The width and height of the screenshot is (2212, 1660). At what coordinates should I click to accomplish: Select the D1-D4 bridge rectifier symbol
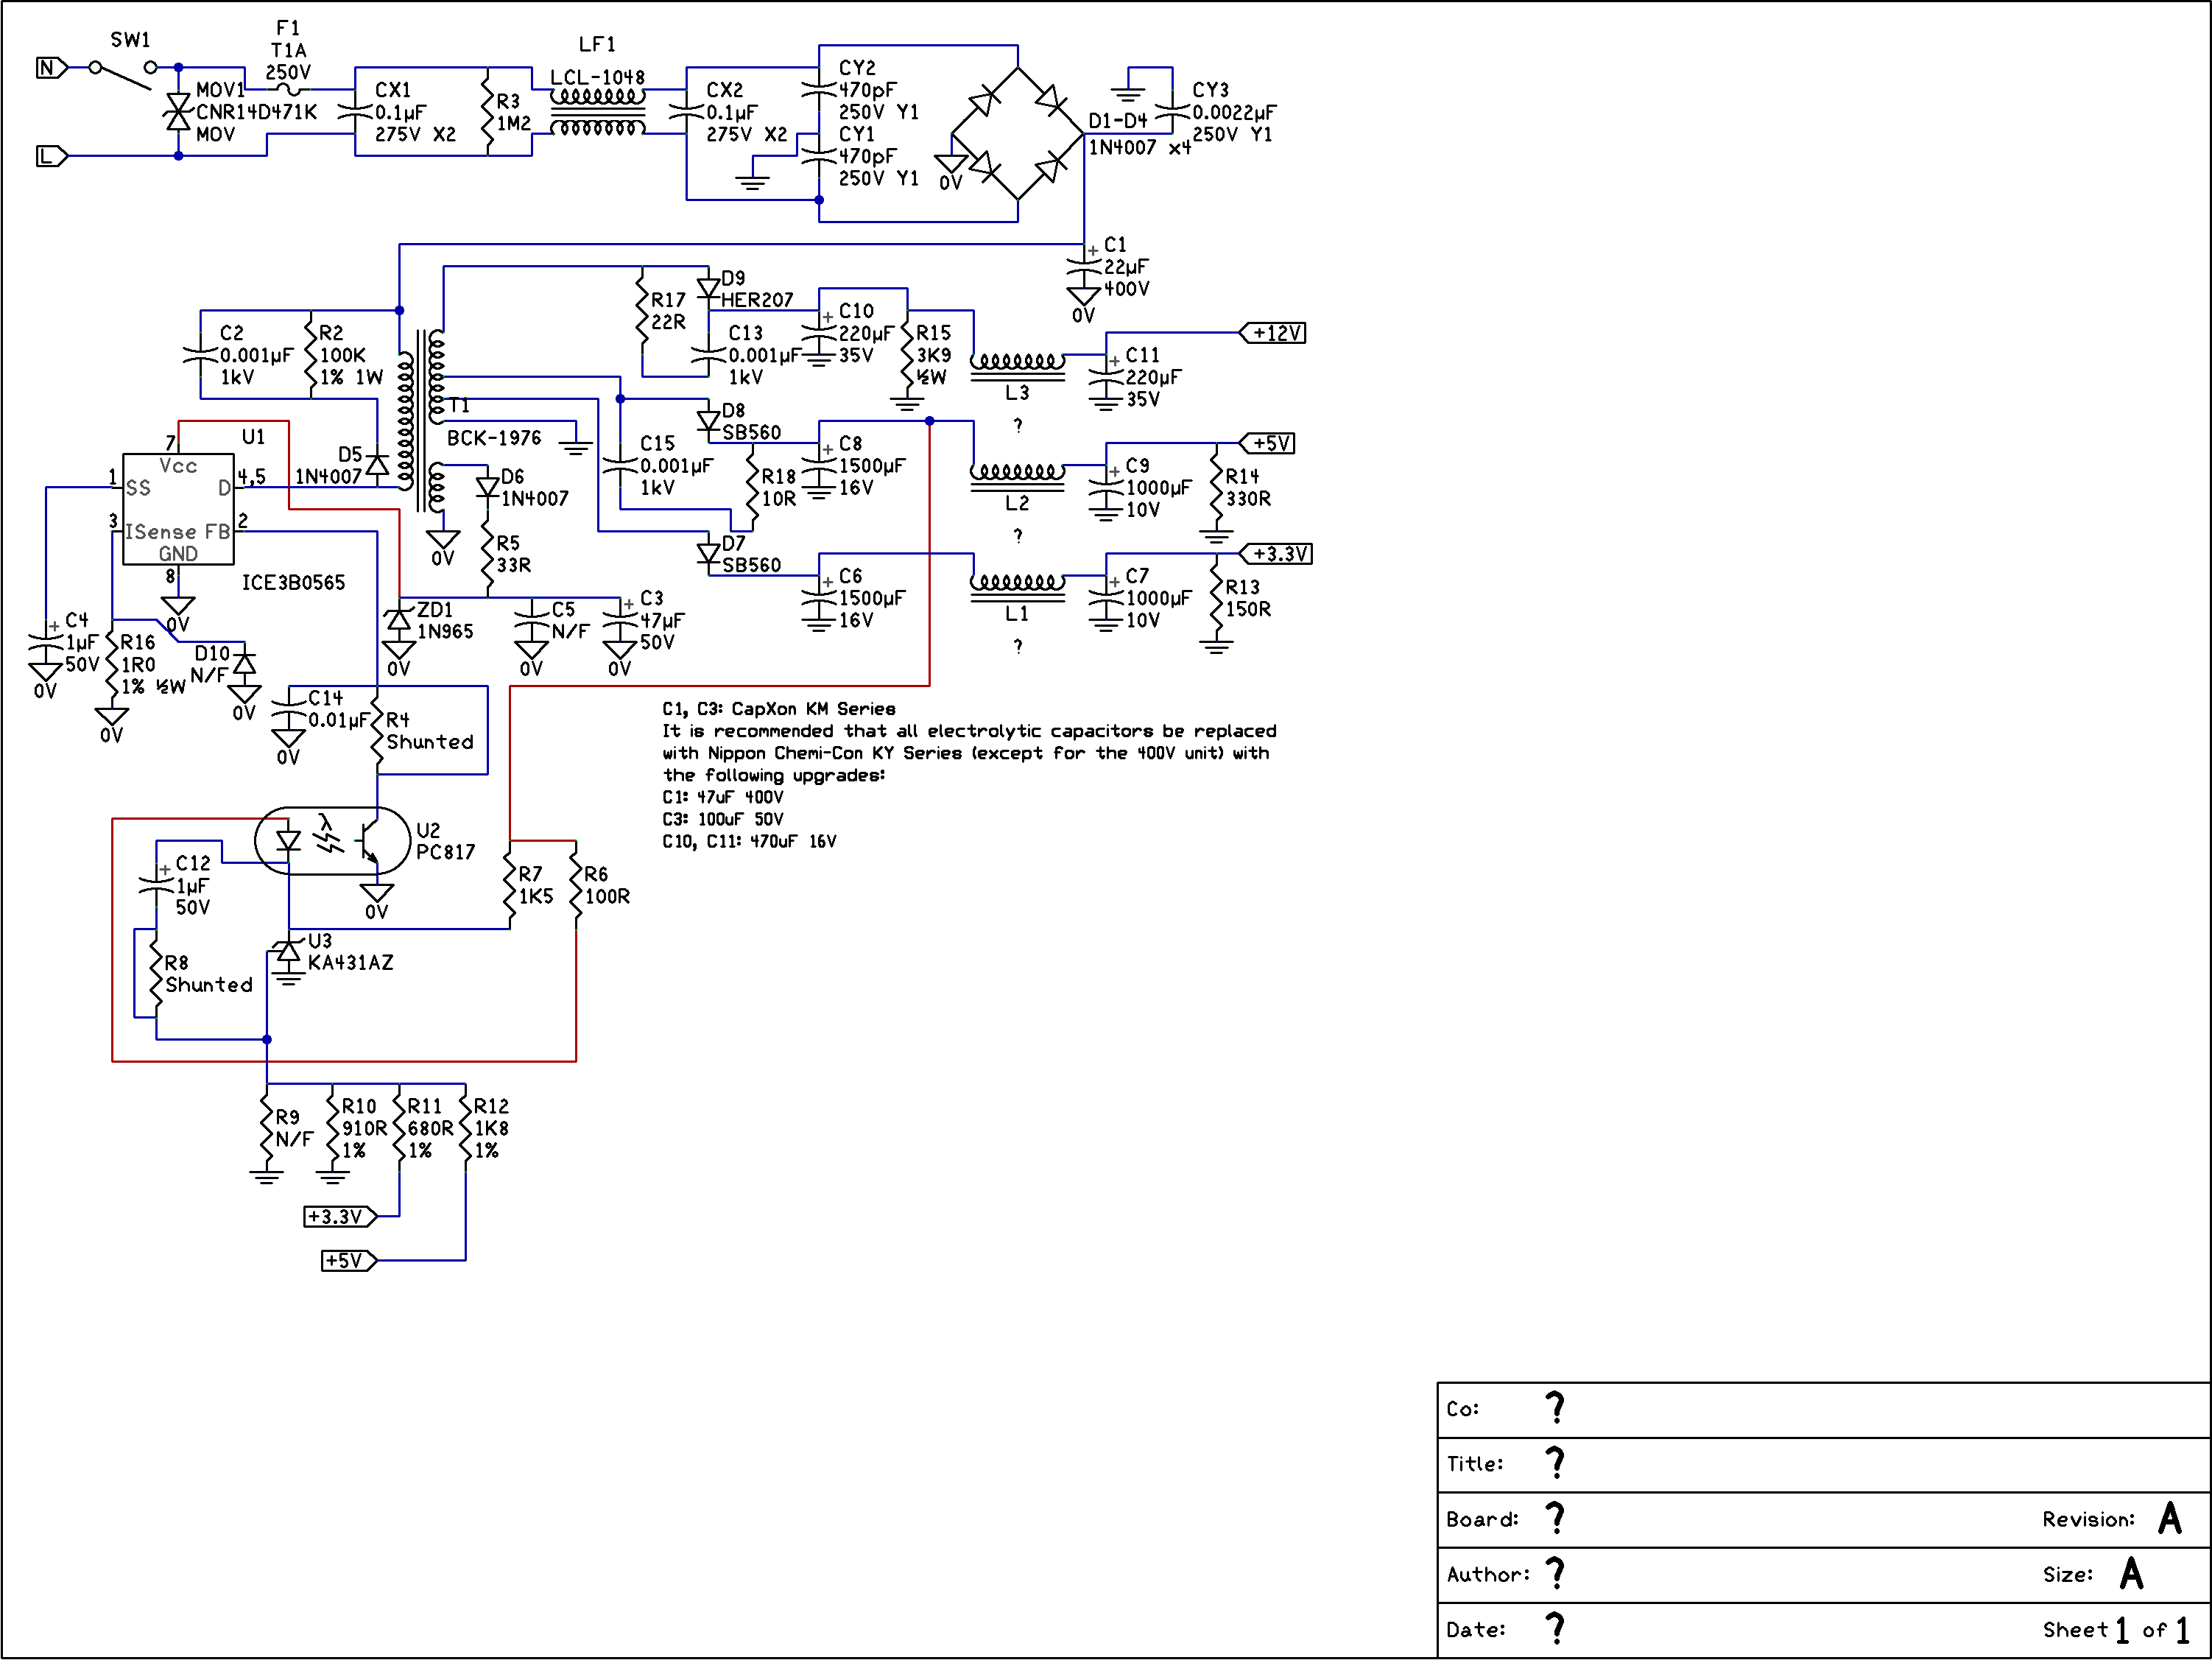click(1018, 133)
